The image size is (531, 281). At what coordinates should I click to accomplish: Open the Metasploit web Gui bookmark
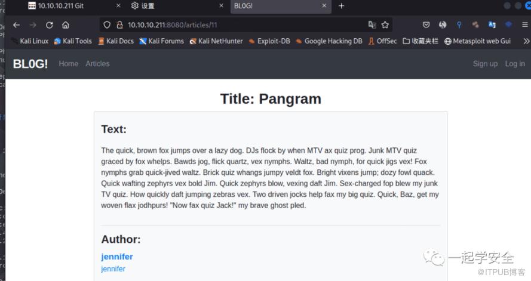pyautogui.click(x=477, y=41)
